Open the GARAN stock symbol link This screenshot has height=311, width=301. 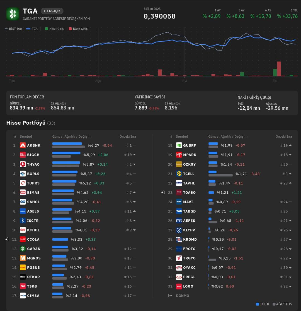point(33,249)
